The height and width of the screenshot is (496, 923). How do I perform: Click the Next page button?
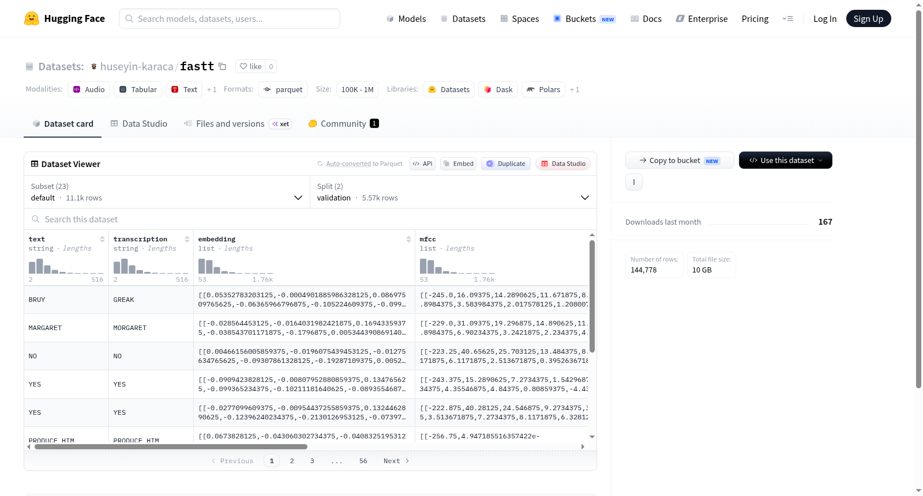(396, 461)
